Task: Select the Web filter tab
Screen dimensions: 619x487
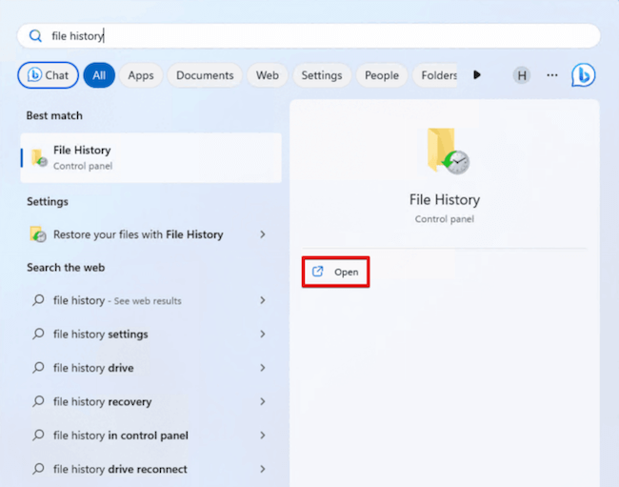Action: pyautogui.click(x=268, y=75)
